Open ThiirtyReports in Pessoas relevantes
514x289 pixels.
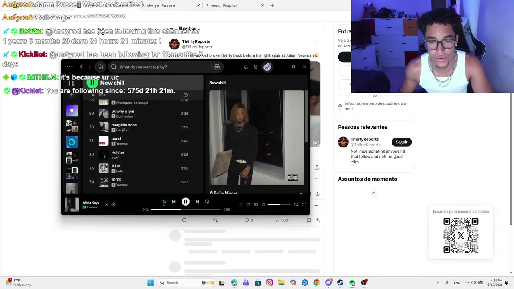click(x=365, y=139)
